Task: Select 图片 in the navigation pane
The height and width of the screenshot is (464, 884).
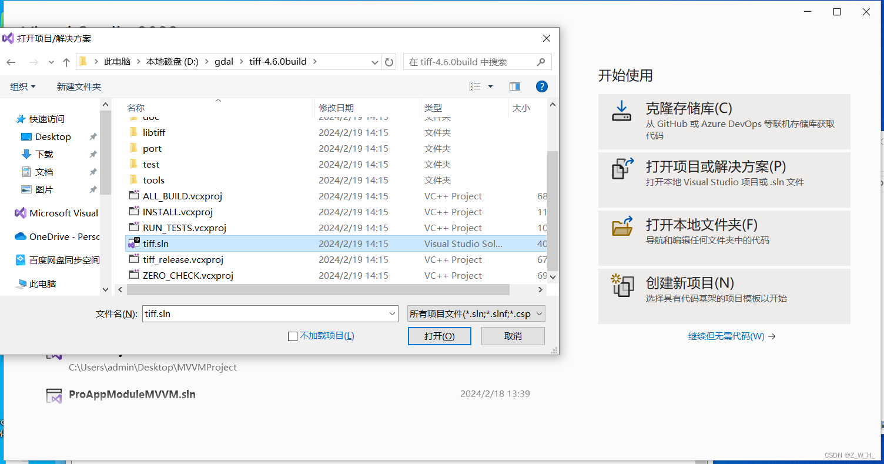Action: (44, 189)
